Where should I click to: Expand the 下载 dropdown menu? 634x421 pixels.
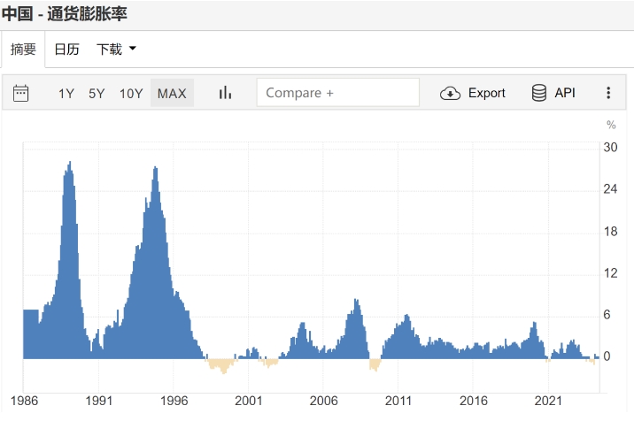point(109,50)
